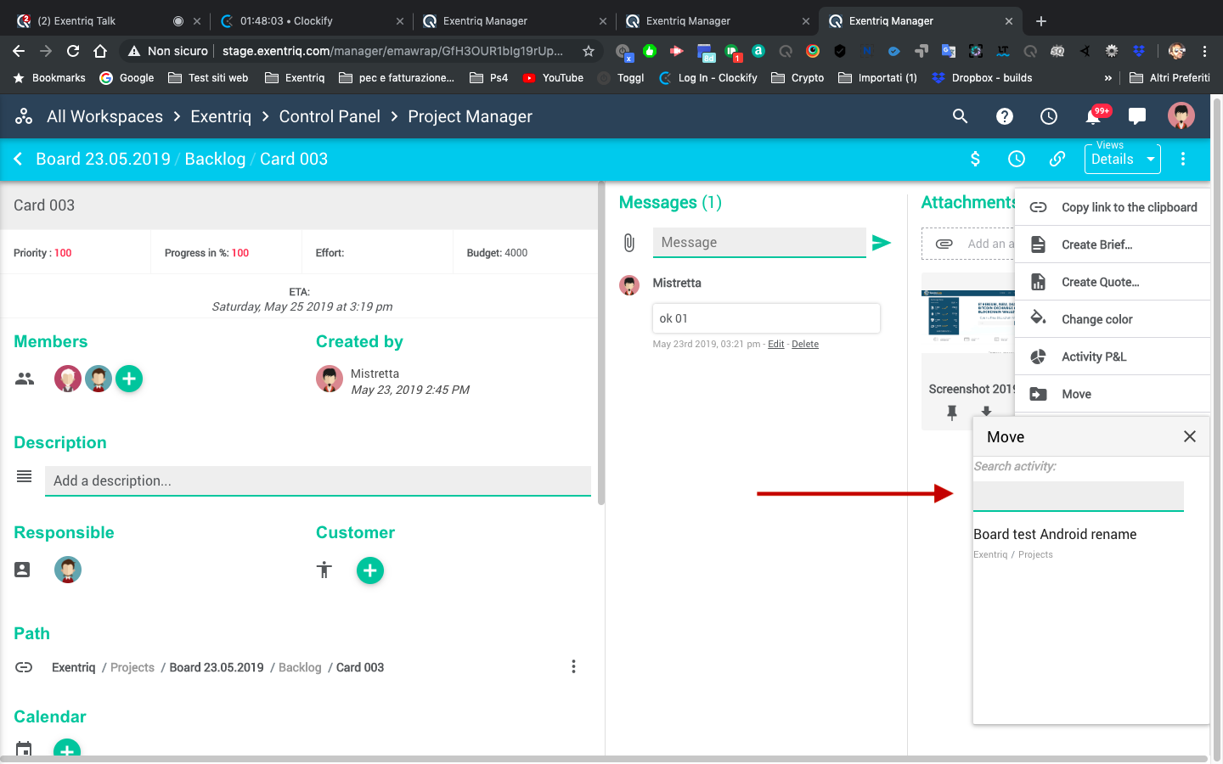The image size is (1223, 764).
Task: Select Activity P&L menu option
Action: coord(1093,357)
